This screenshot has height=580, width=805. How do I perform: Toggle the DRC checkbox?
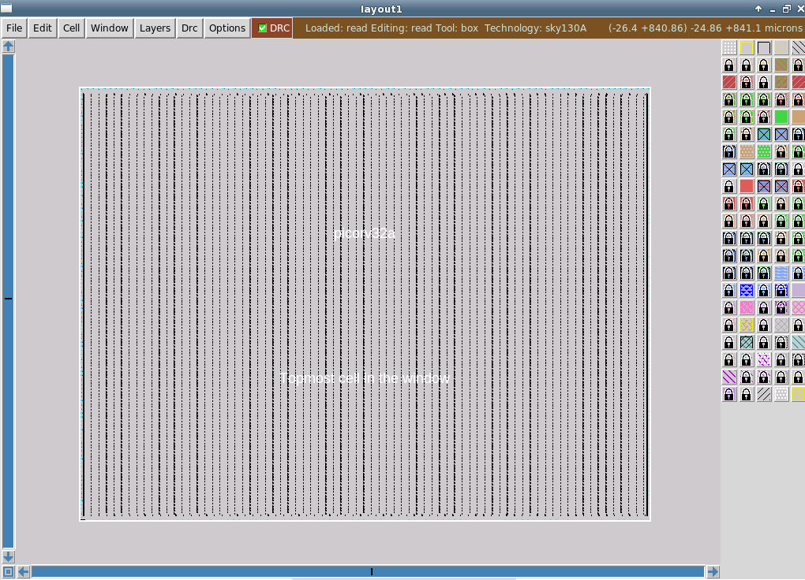tap(262, 28)
